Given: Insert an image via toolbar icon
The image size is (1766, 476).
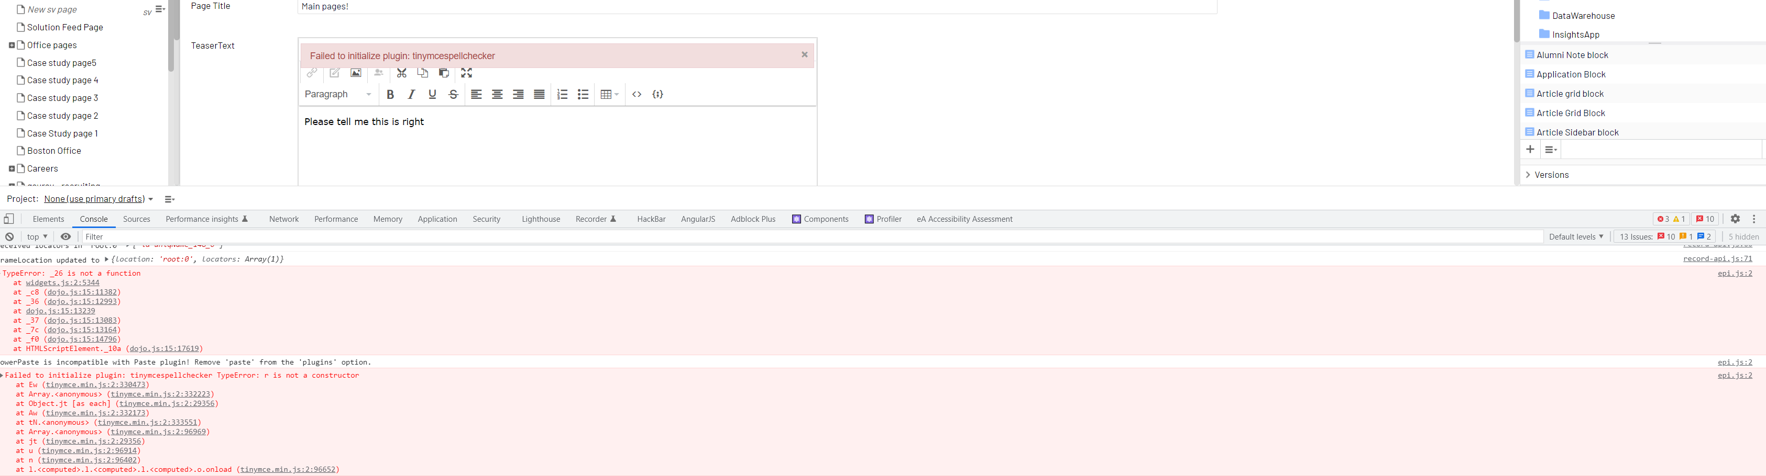Looking at the screenshot, I should pyautogui.click(x=356, y=73).
